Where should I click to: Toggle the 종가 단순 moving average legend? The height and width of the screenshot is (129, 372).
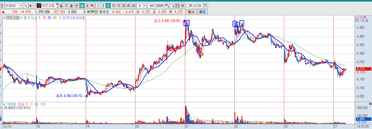[x=30, y=18]
